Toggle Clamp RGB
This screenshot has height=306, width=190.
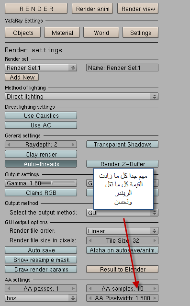pyautogui.click(x=41, y=193)
